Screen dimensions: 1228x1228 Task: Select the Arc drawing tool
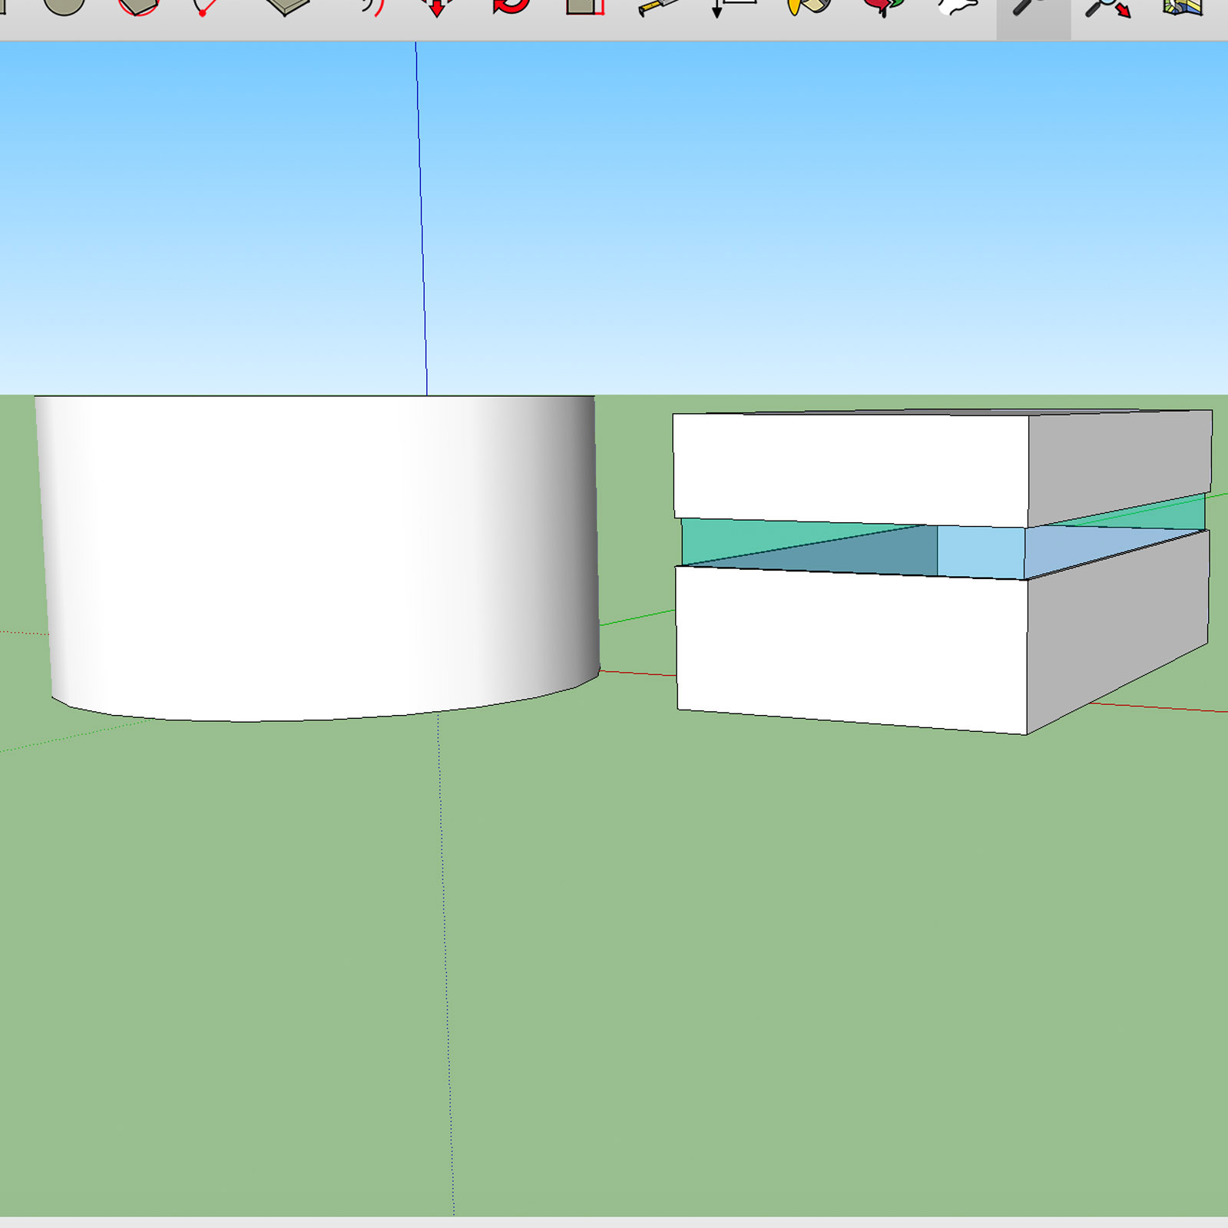click(x=206, y=6)
